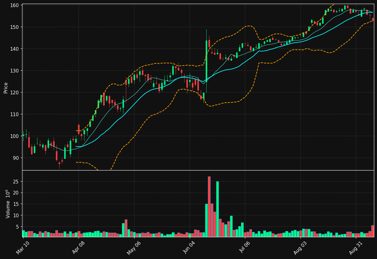Click the 15 volume axis label
This screenshot has width=377, height=259.
pos(17,204)
